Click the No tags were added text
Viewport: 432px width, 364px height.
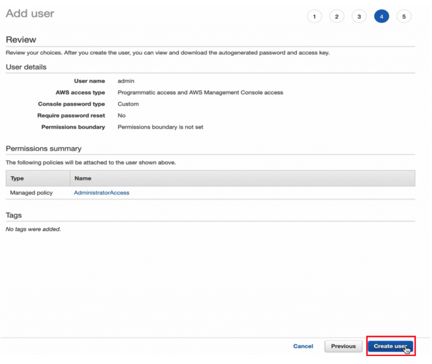(33, 229)
